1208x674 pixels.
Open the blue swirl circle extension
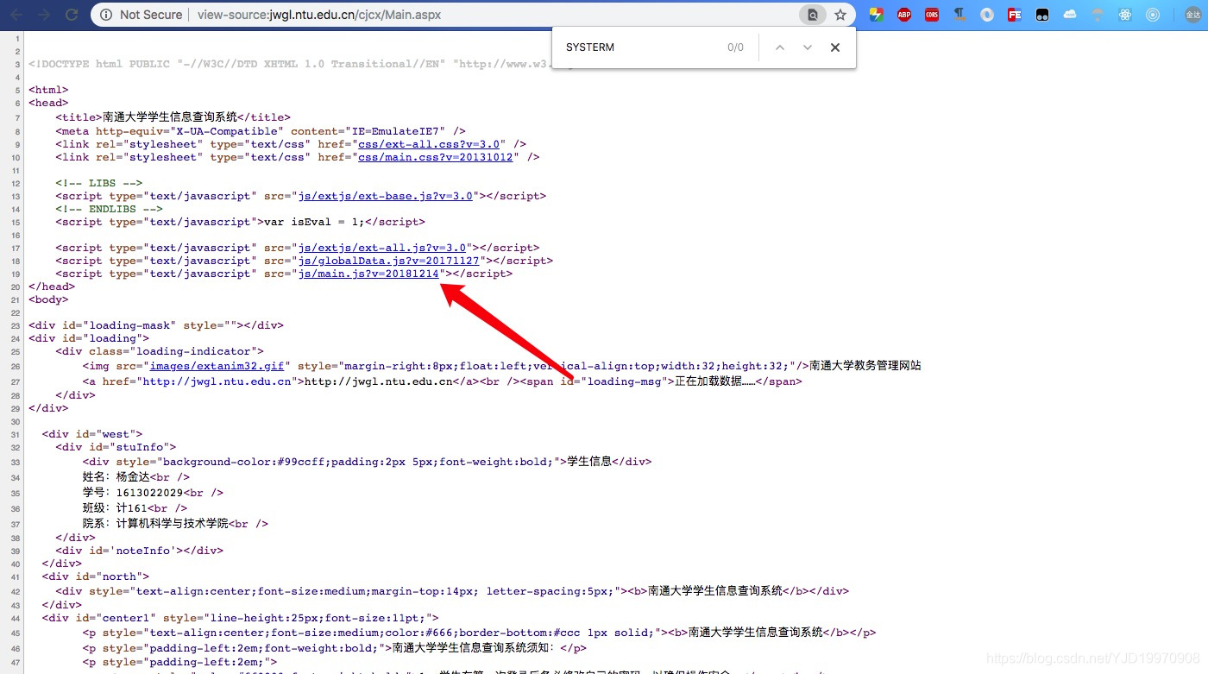[987, 15]
